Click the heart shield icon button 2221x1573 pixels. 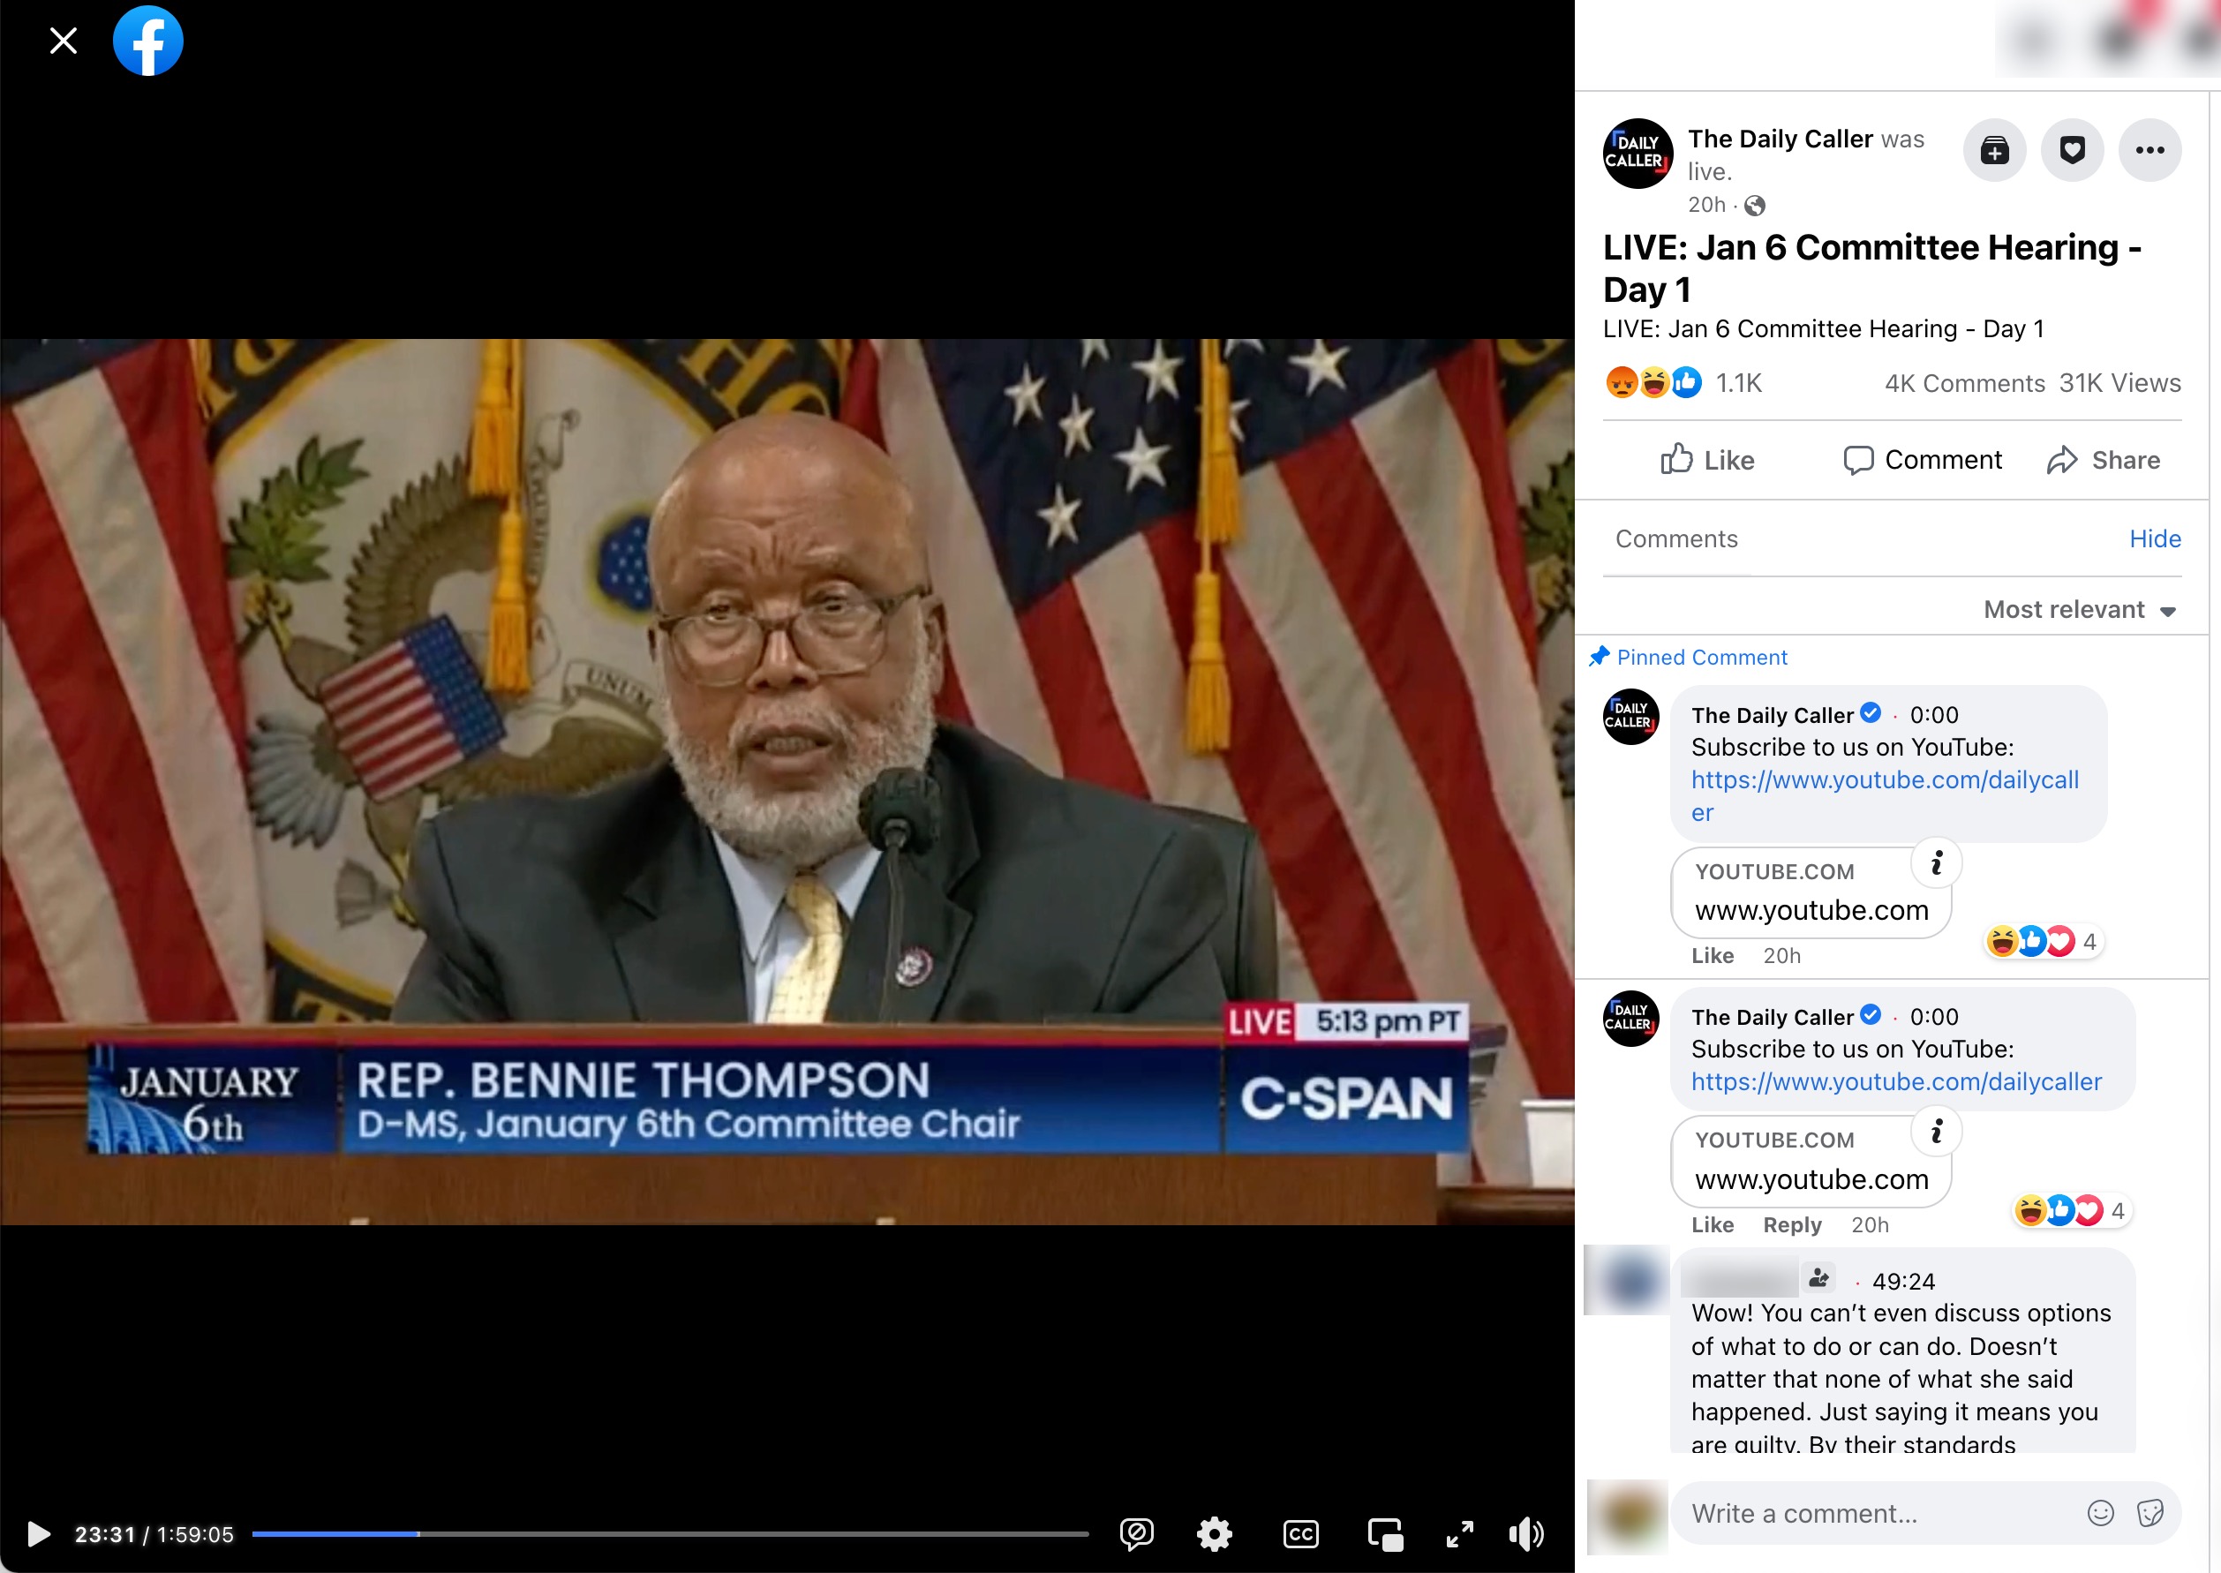point(2071,150)
